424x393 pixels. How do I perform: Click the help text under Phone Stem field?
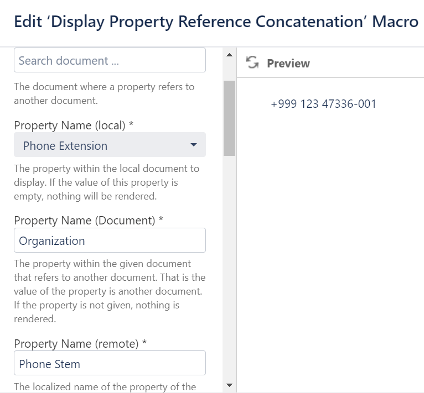105,386
